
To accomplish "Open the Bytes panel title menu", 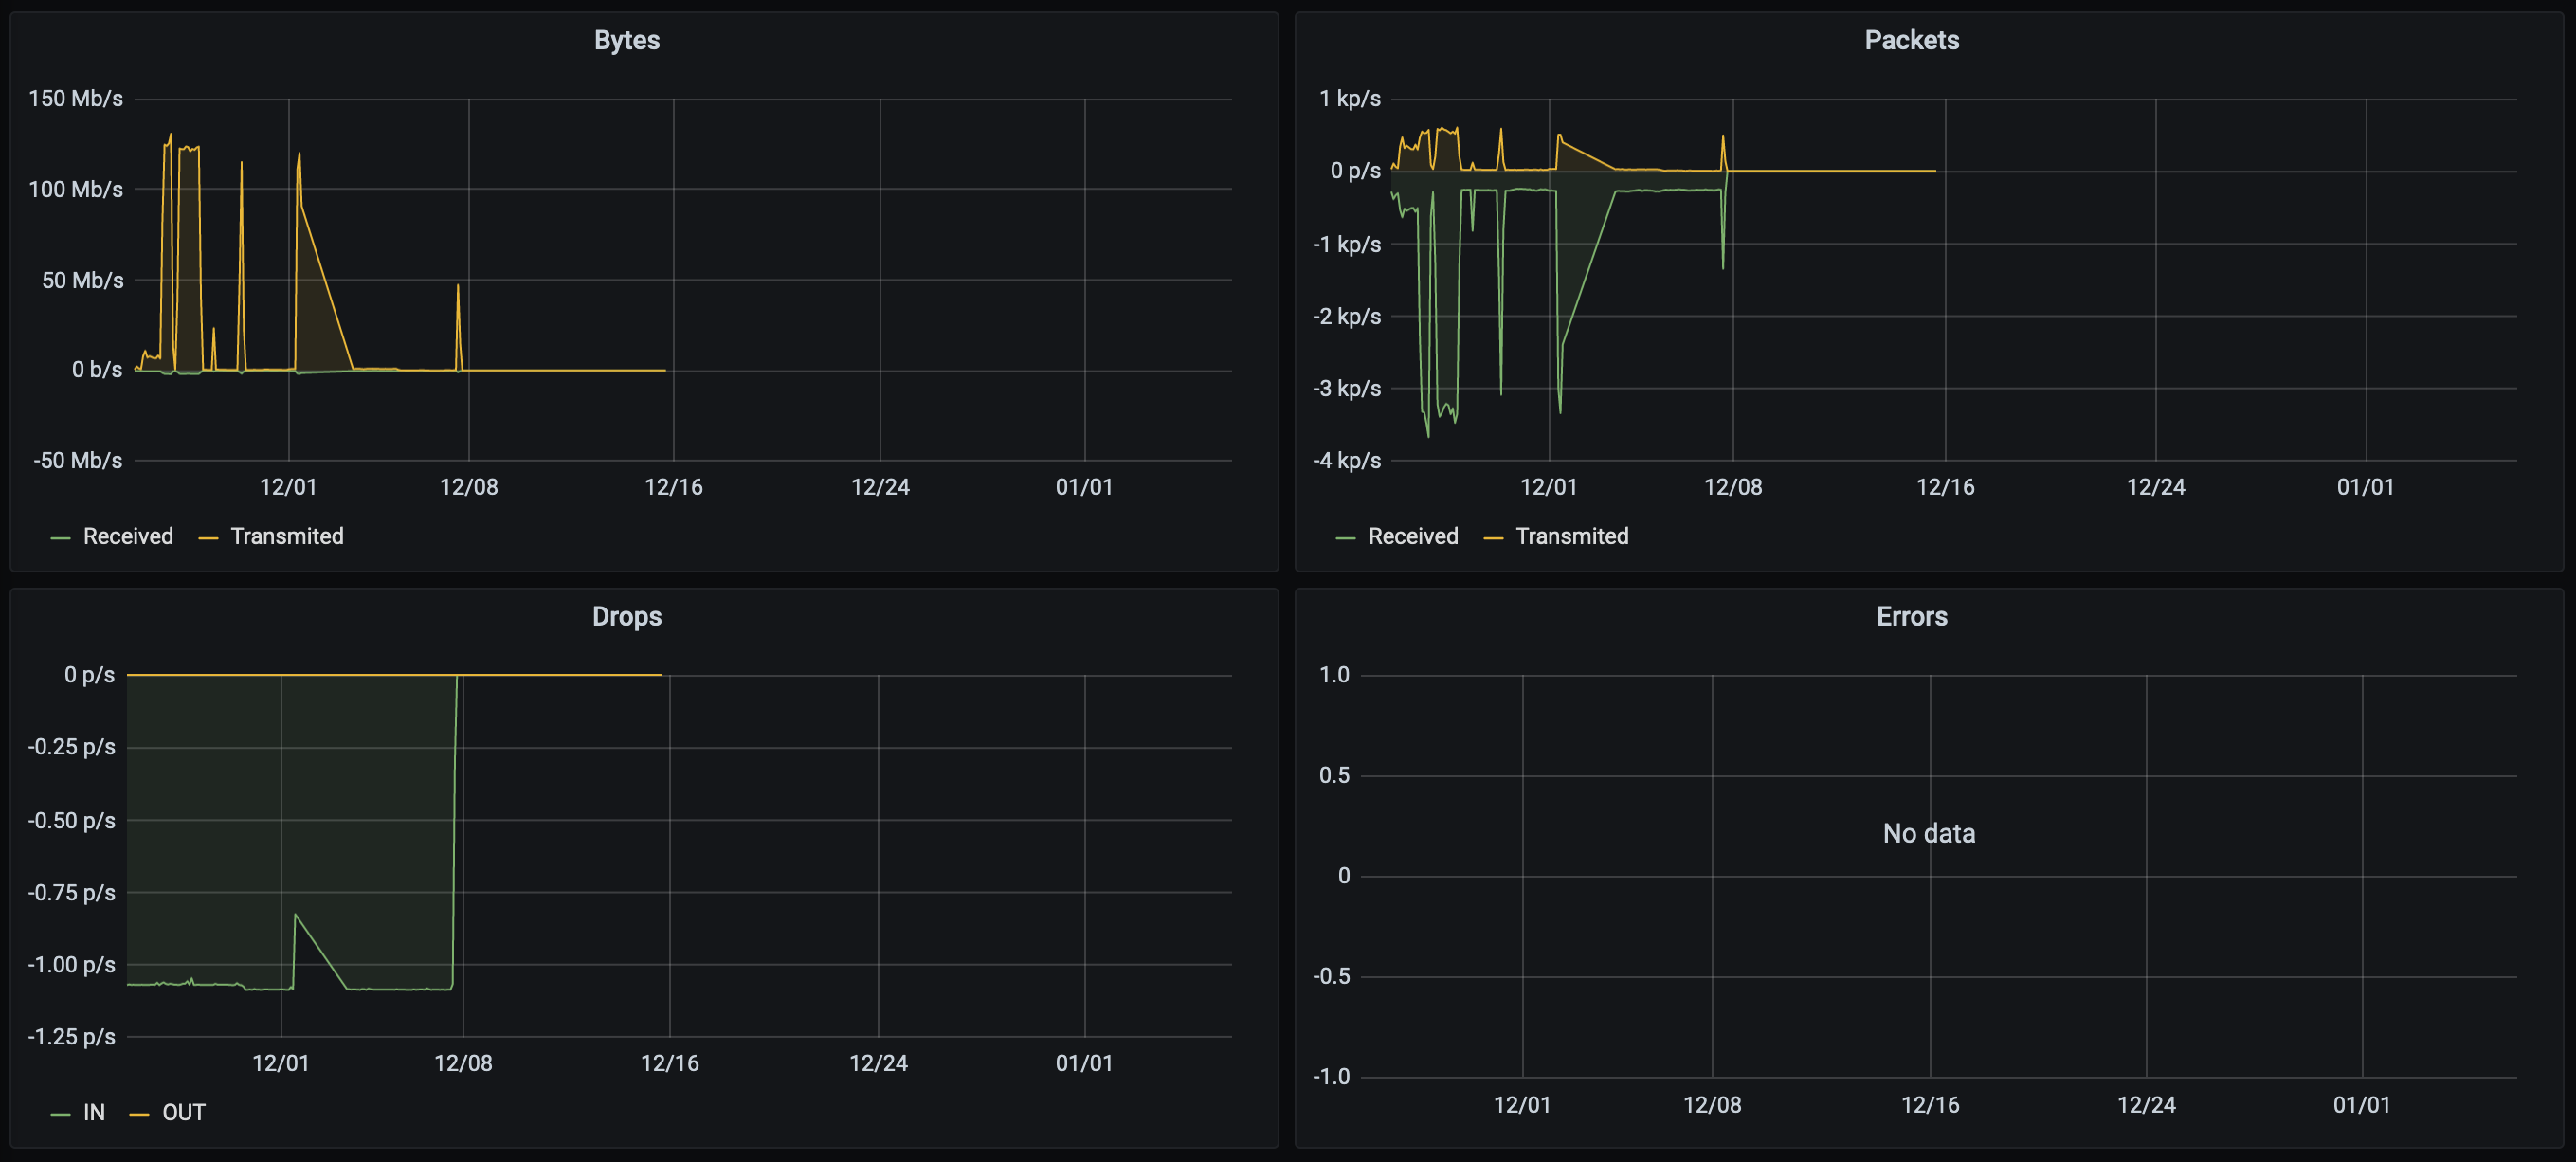I will pos(626,40).
